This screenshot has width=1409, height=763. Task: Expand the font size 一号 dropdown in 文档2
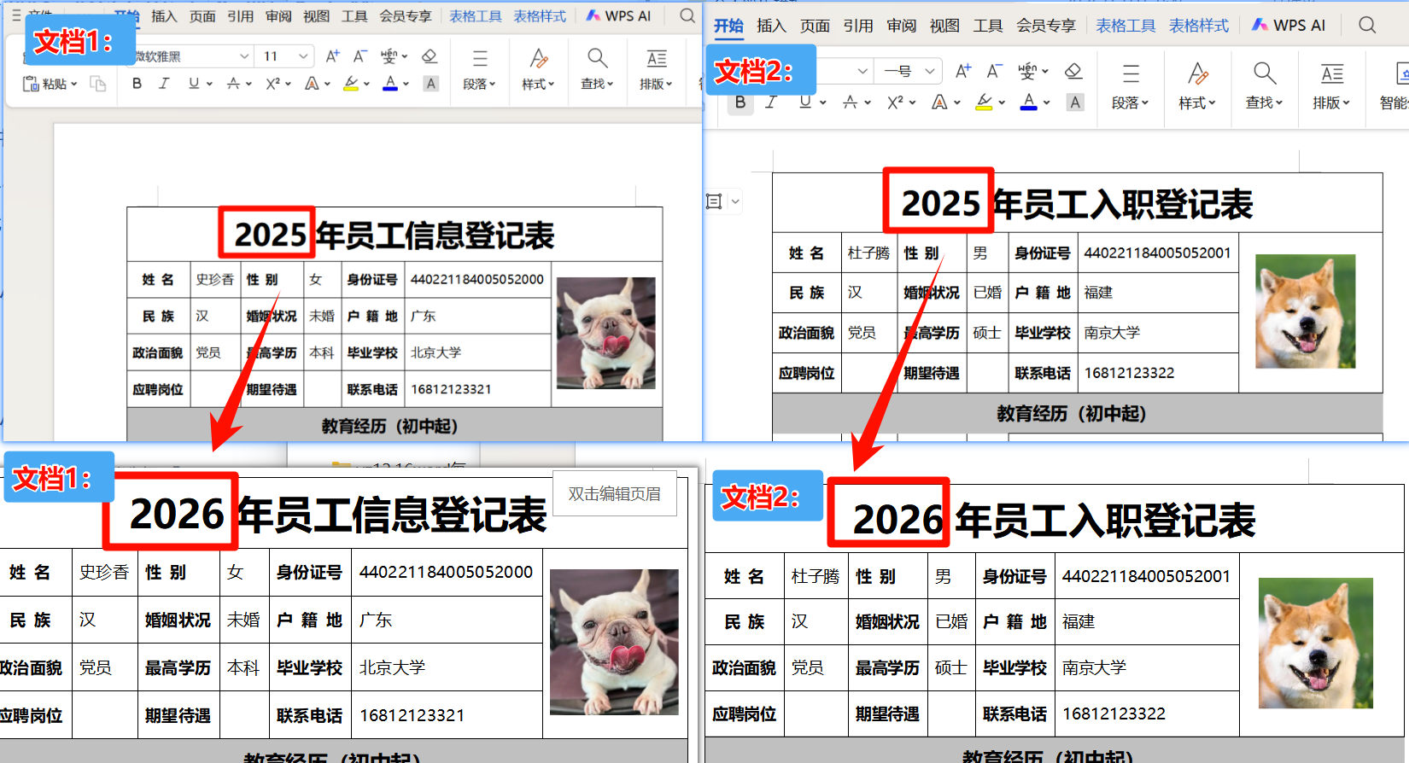pos(930,71)
